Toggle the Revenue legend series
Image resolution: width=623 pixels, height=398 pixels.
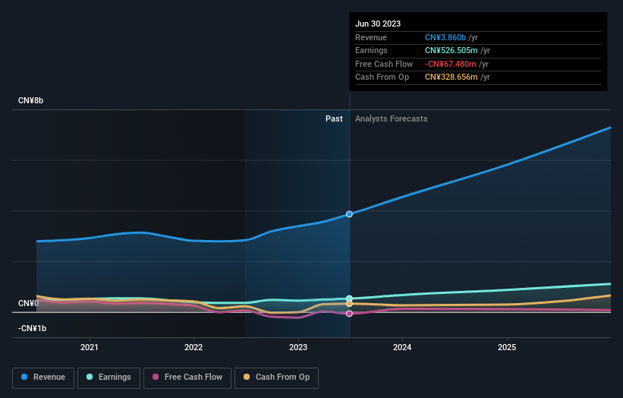click(x=43, y=377)
